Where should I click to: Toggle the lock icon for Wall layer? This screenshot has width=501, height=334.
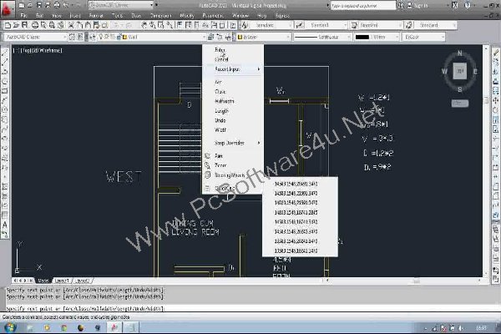coord(119,37)
